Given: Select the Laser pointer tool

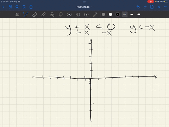Looking at the screenshot, I should 95,14.
